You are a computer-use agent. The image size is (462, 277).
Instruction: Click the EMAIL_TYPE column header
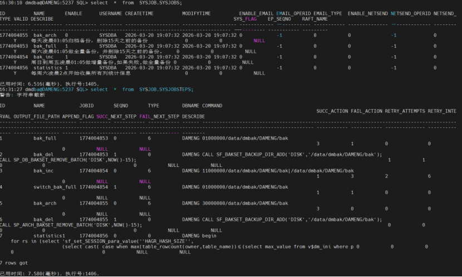328,13
